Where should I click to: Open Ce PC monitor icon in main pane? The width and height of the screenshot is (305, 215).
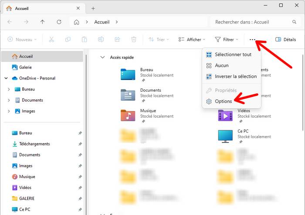[225, 136]
